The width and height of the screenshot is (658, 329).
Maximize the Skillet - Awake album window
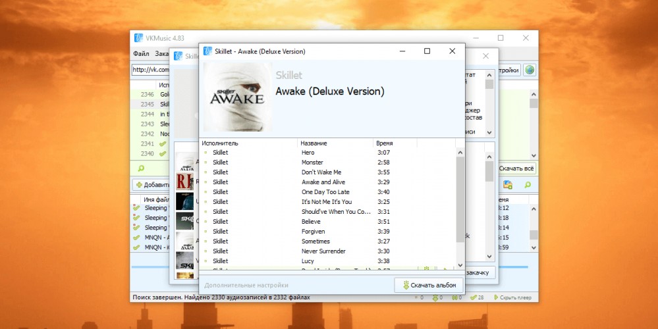point(427,51)
